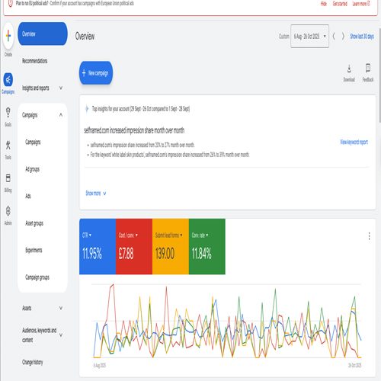The width and height of the screenshot is (381, 381).
Task: Open the Goals section icon
Action: click(x=8, y=113)
